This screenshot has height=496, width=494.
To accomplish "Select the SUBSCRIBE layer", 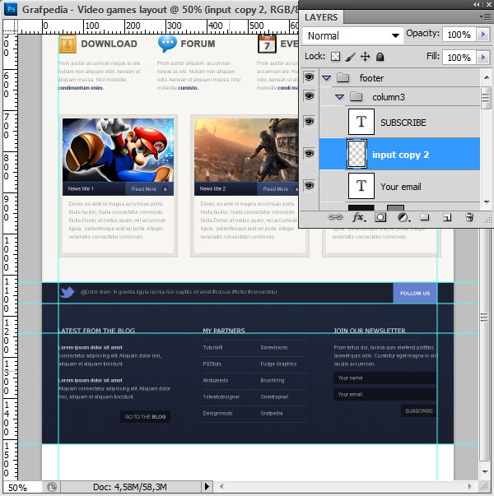I will tap(399, 122).
